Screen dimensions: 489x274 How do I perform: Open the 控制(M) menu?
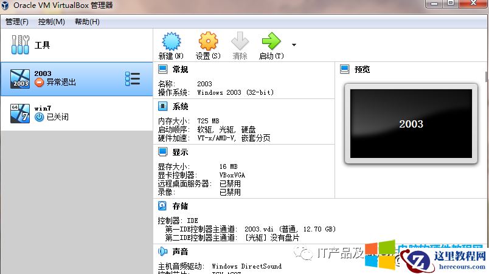pos(52,22)
